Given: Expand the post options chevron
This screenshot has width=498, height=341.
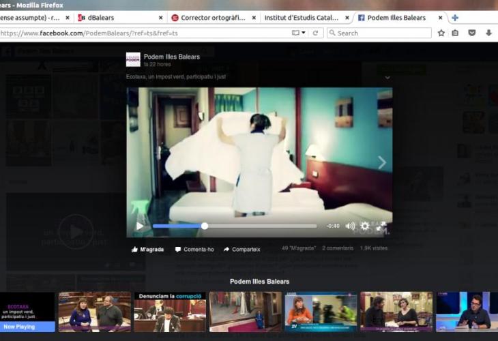Looking at the screenshot, I should [387, 78].
